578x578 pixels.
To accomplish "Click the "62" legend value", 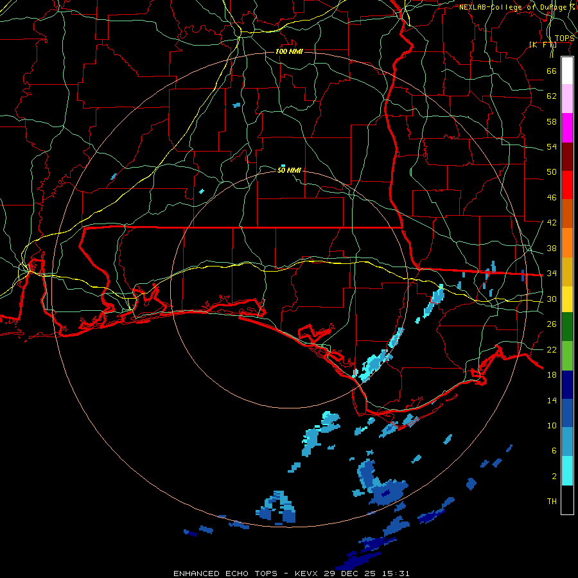I will [x=552, y=96].
